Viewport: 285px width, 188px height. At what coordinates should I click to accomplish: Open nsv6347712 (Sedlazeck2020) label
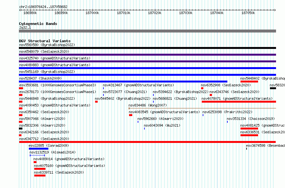pyautogui.click(x=44, y=139)
